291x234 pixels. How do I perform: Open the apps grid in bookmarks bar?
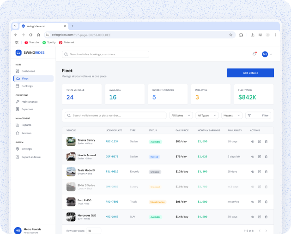17,42
